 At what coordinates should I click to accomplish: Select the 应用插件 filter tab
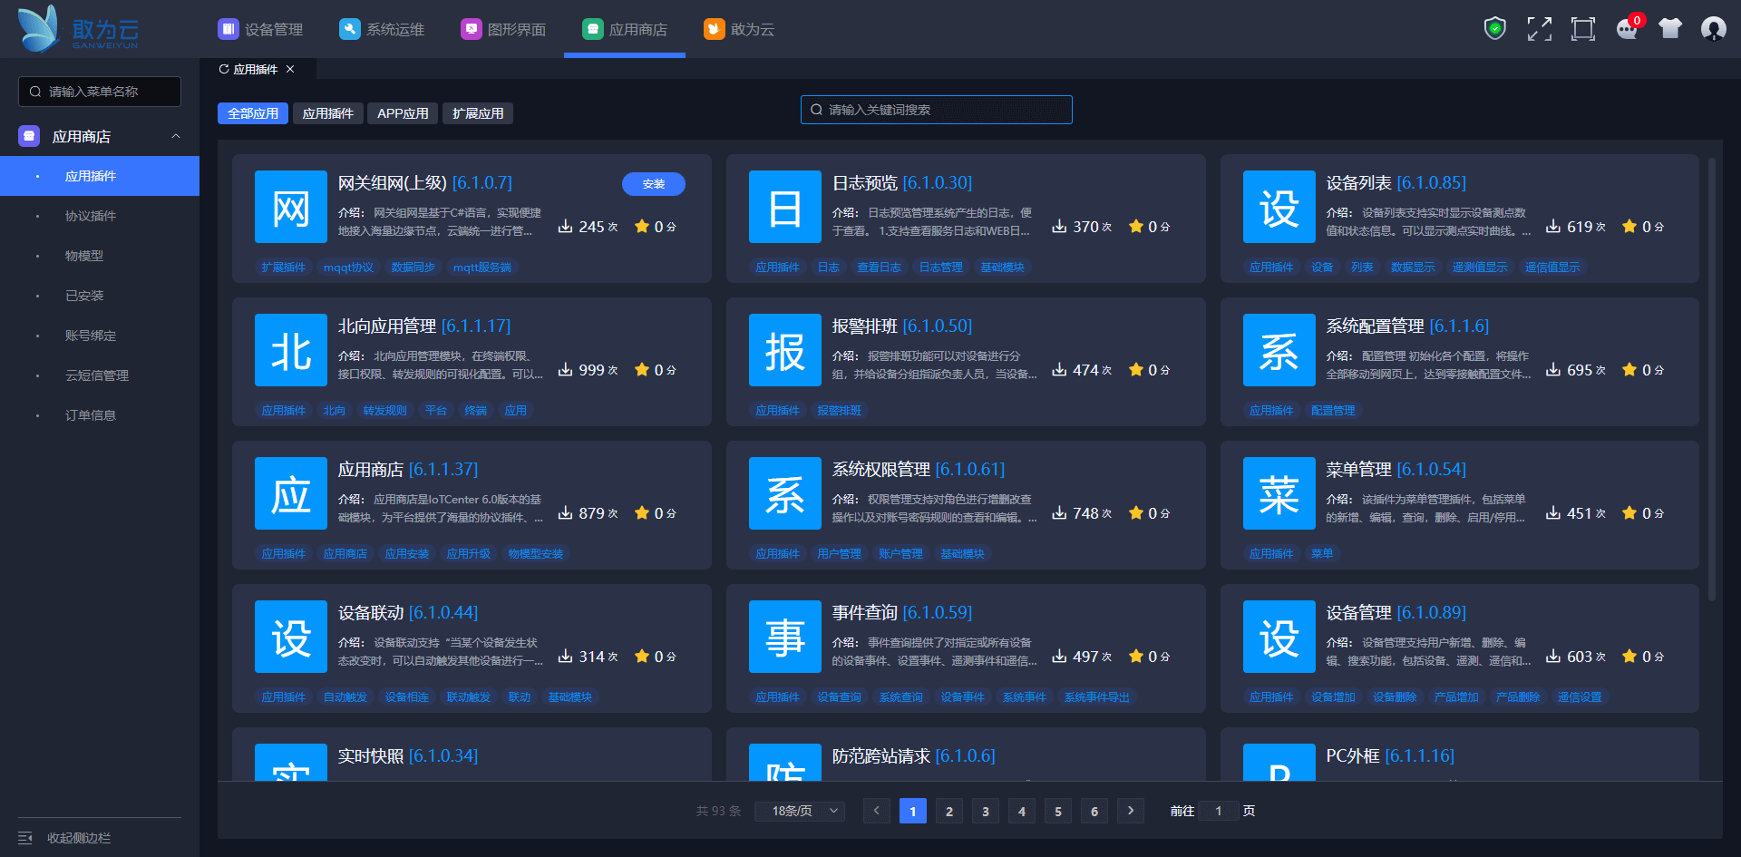pyautogui.click(x=328, y=113)
